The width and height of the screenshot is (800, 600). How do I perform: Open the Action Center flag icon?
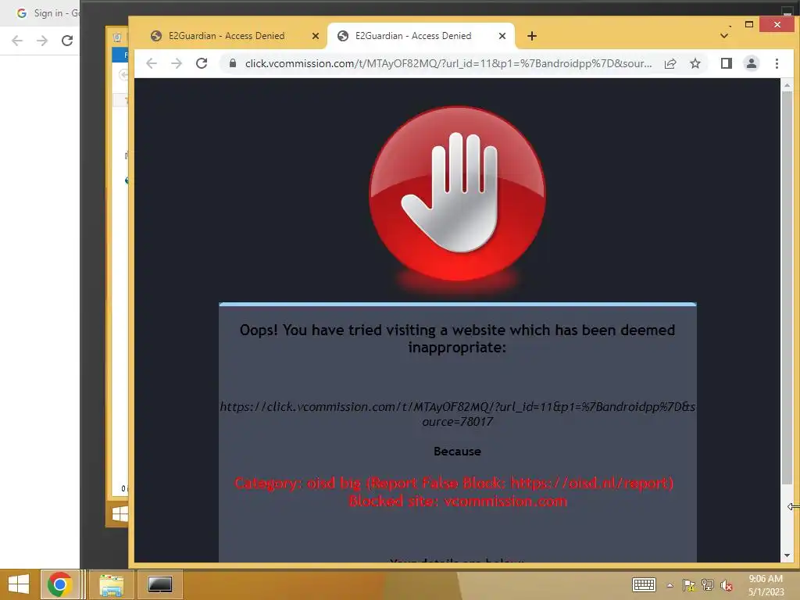tap(688, 585)
